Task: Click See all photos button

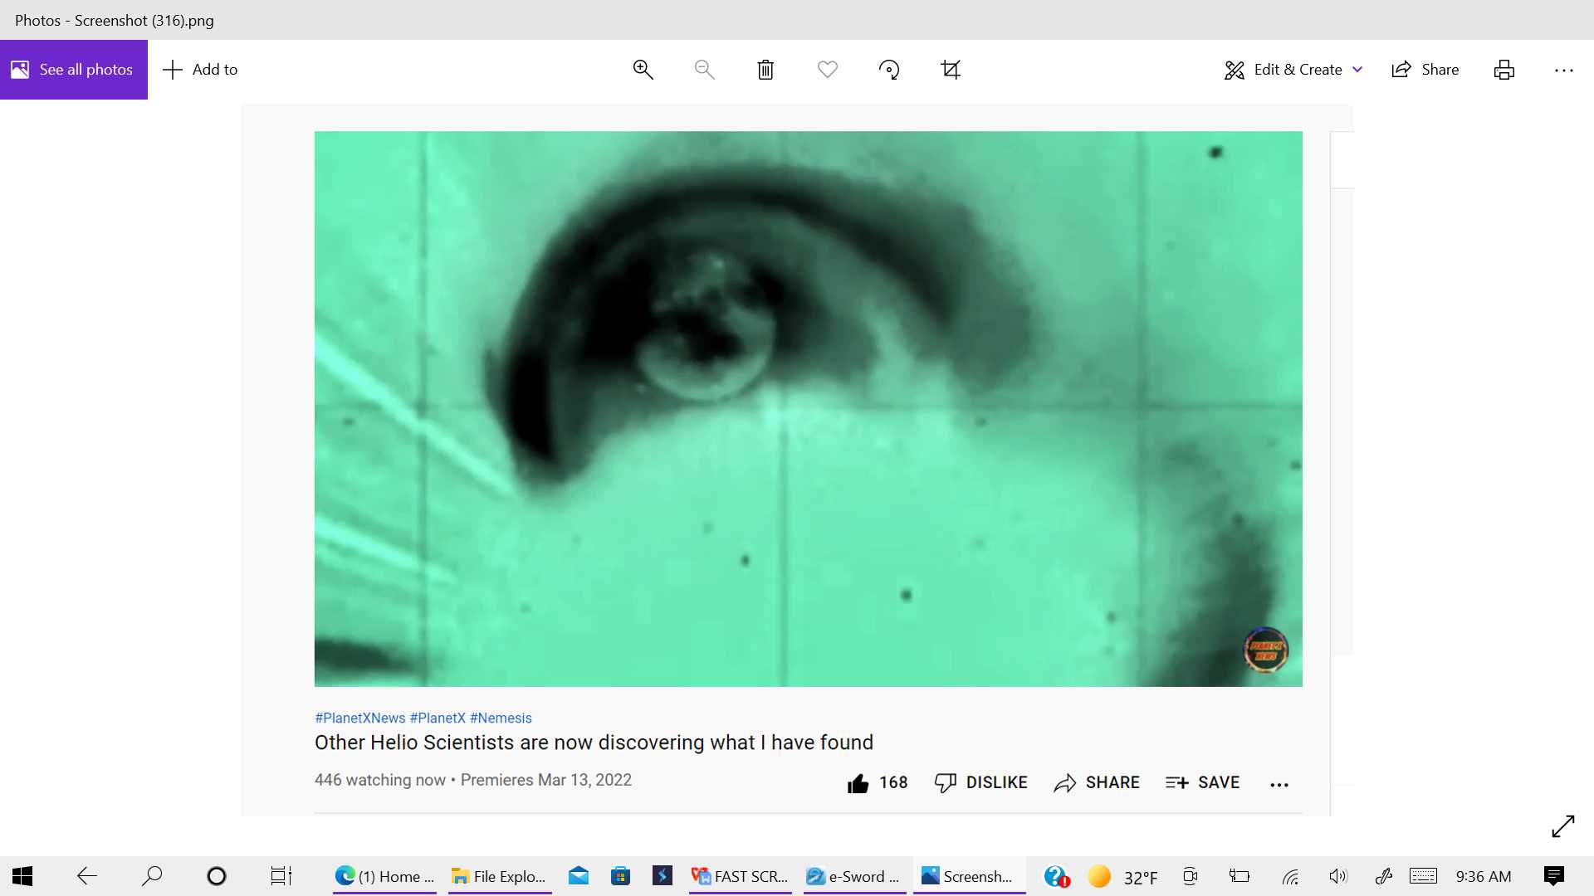Action: tap(74, 70)
